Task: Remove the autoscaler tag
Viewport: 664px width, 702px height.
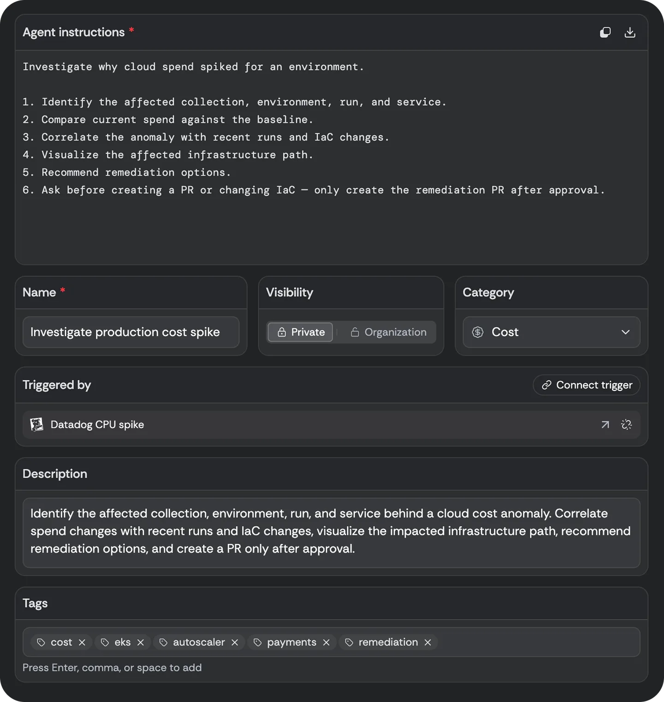Action: (235, 642)
